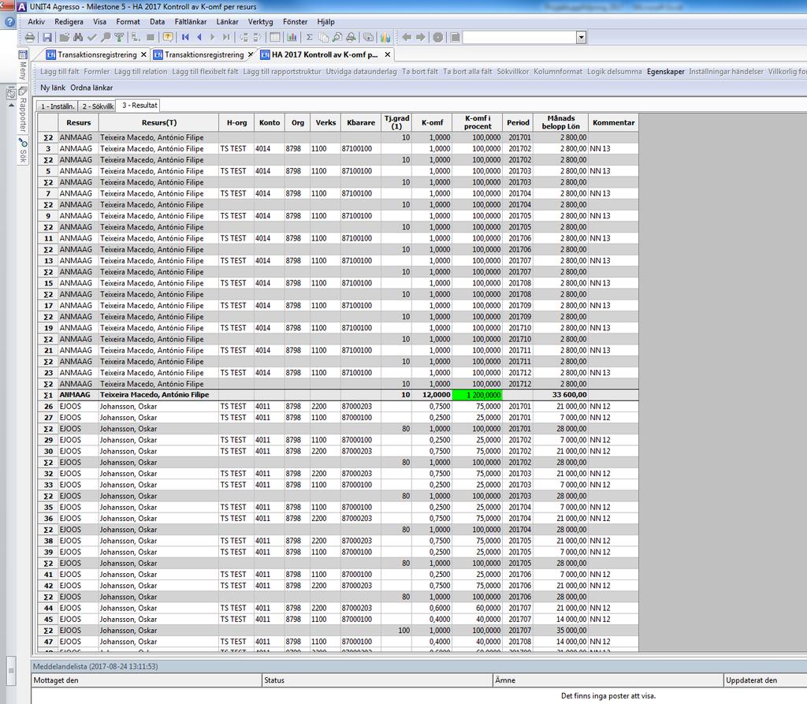This screenshot has width=807, height=704.
Task: Switch to the 2 - Sökvillk tab
Action: (x=97, y=106)
